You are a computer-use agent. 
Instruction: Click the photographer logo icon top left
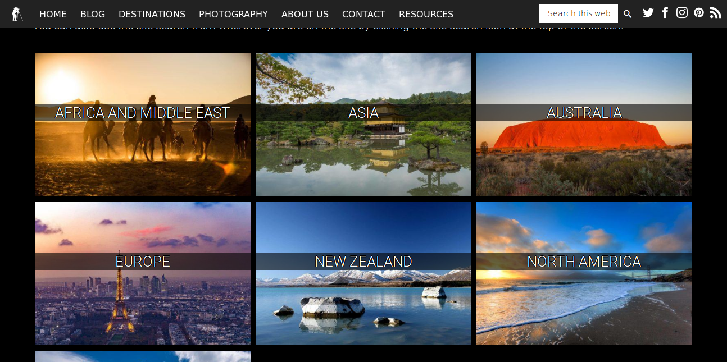point(17,13)
